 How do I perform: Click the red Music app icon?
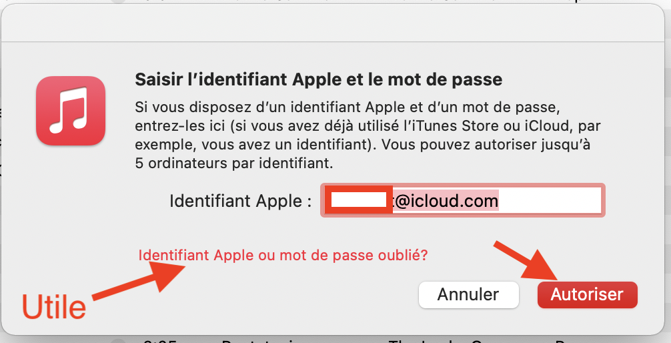tap(71, 110)
